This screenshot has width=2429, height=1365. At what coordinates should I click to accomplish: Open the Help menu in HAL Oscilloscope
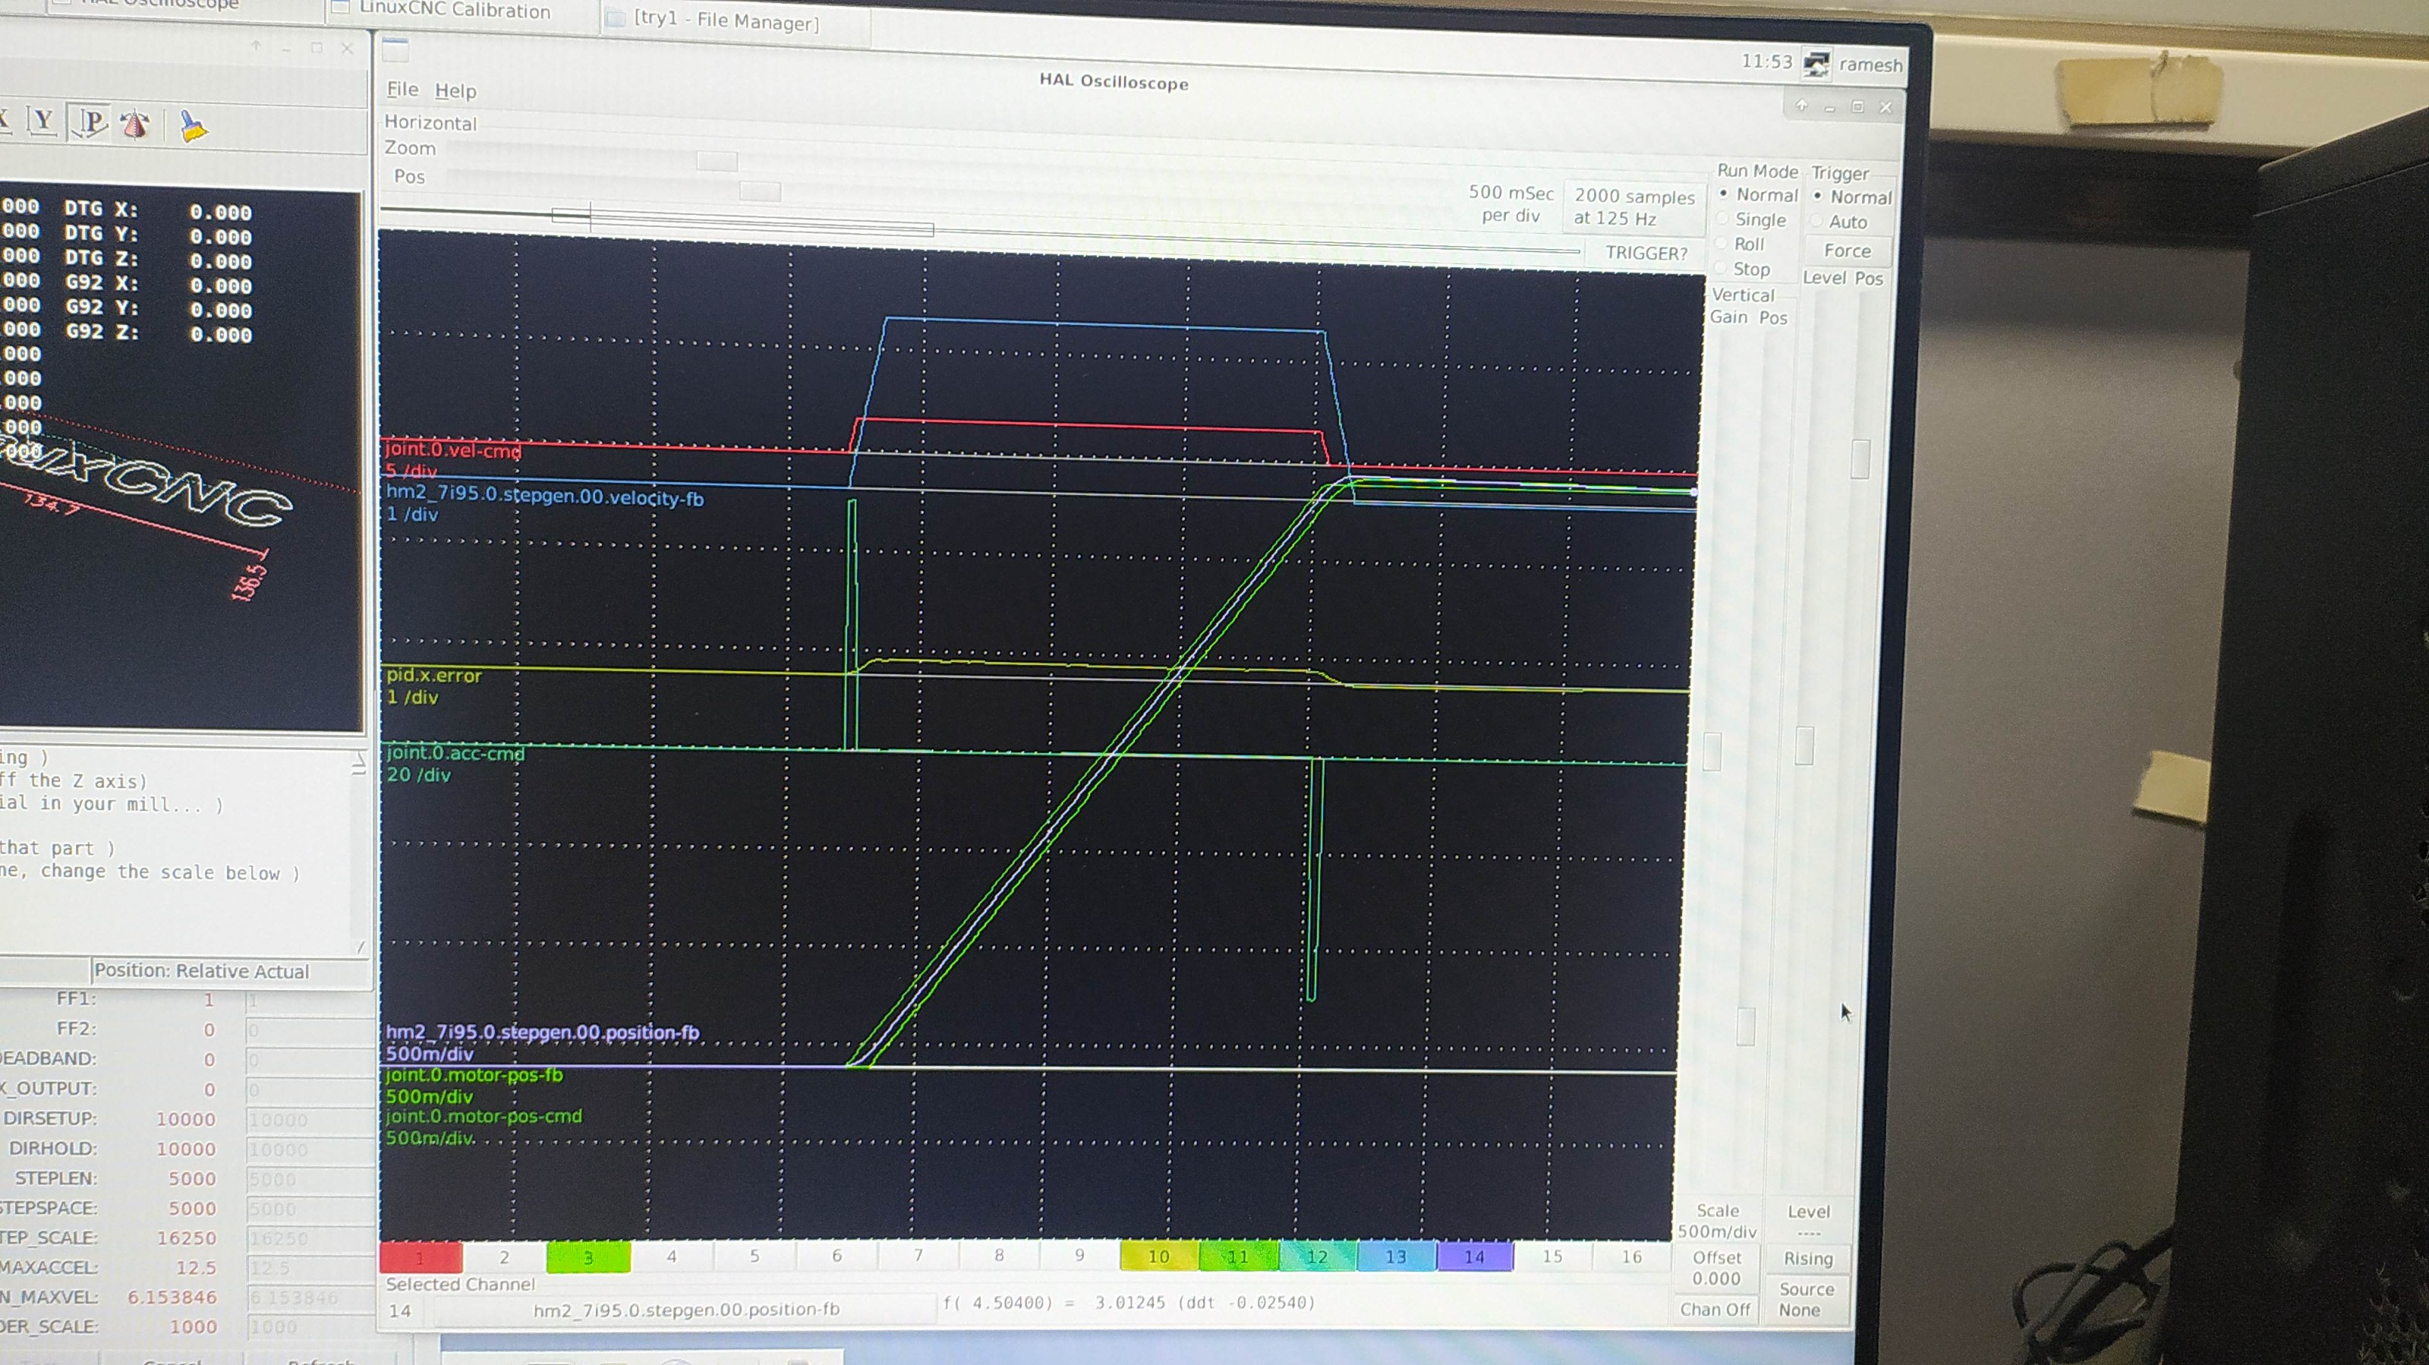click(x=455, y=90)
